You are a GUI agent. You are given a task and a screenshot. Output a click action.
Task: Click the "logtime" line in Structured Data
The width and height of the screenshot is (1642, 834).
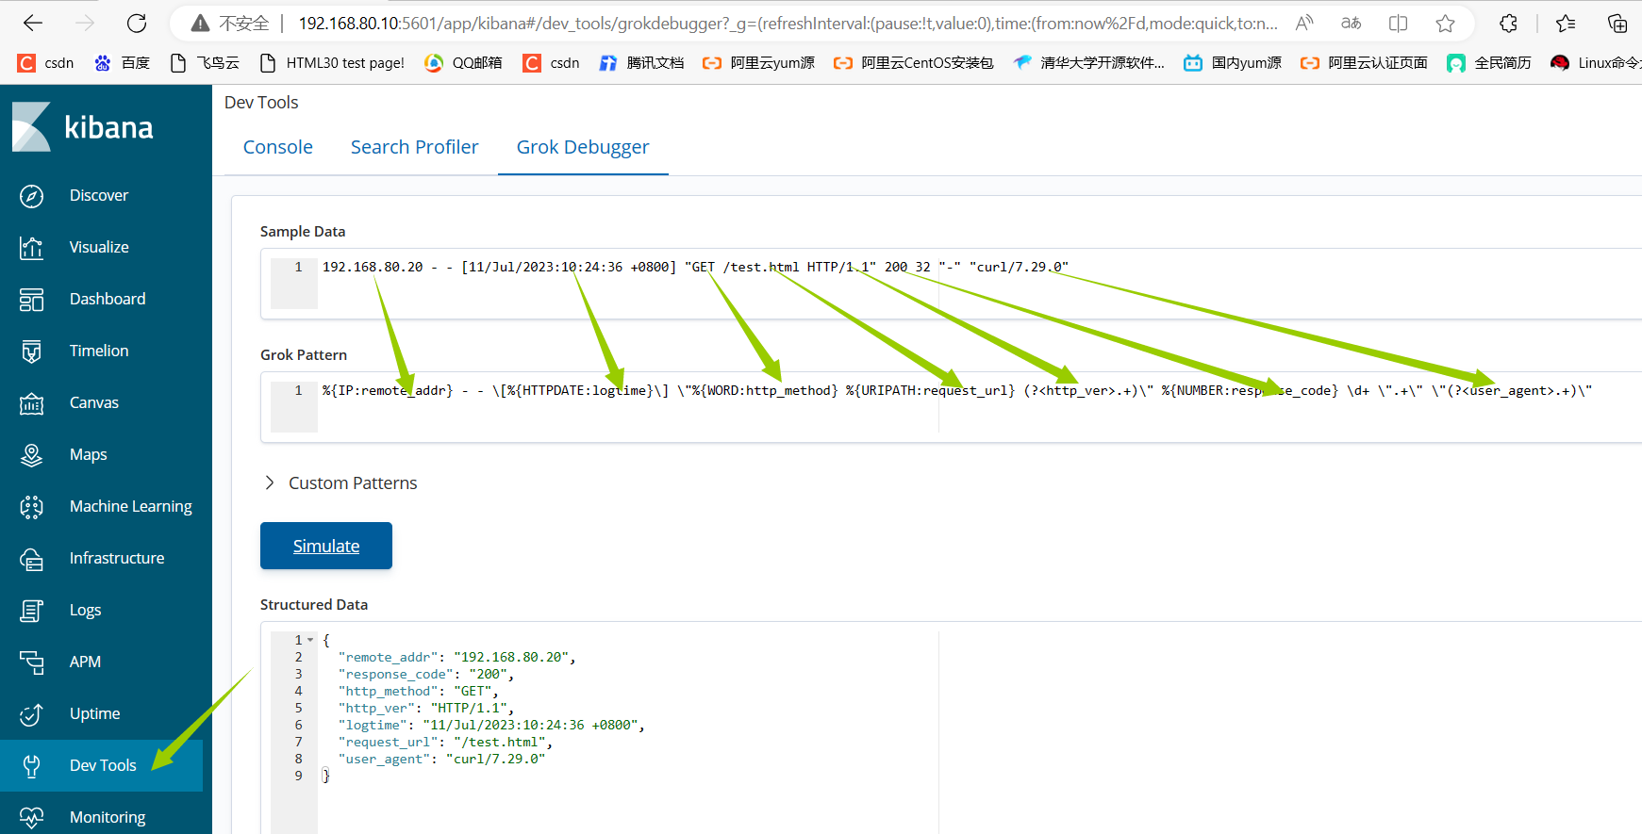pos(491,725)
